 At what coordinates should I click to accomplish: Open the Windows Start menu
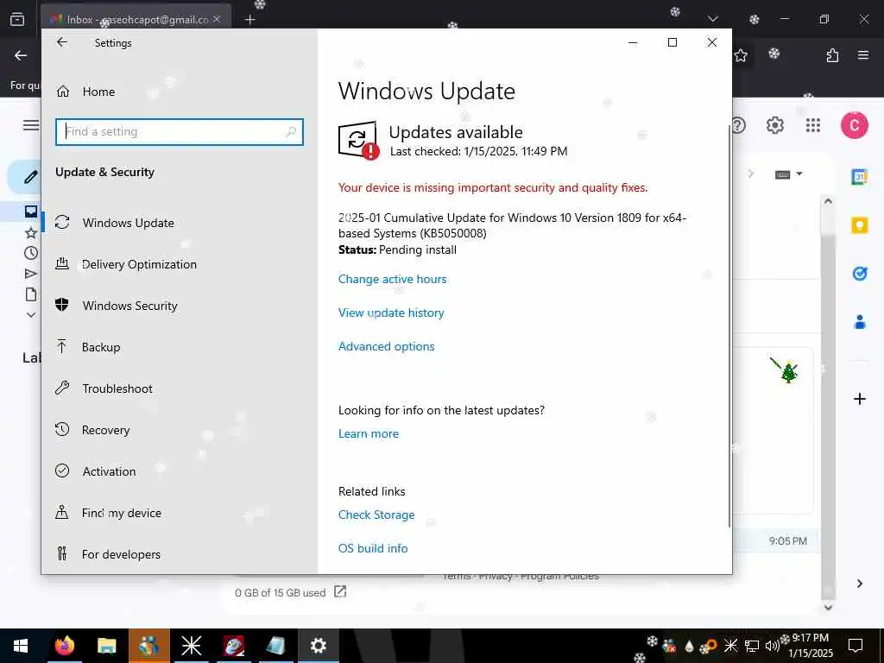[21, 646]
